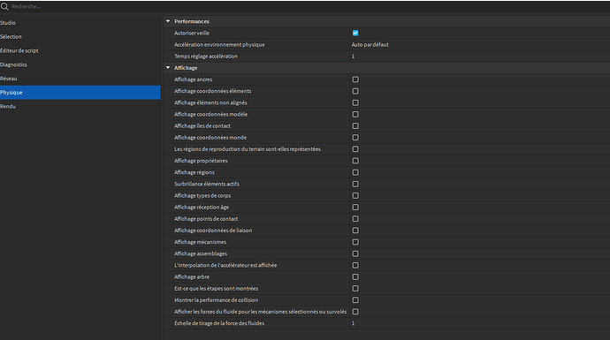Click the Affichage section header text
Viewport: 610px width, 340px height.
(x=186, y=68)
